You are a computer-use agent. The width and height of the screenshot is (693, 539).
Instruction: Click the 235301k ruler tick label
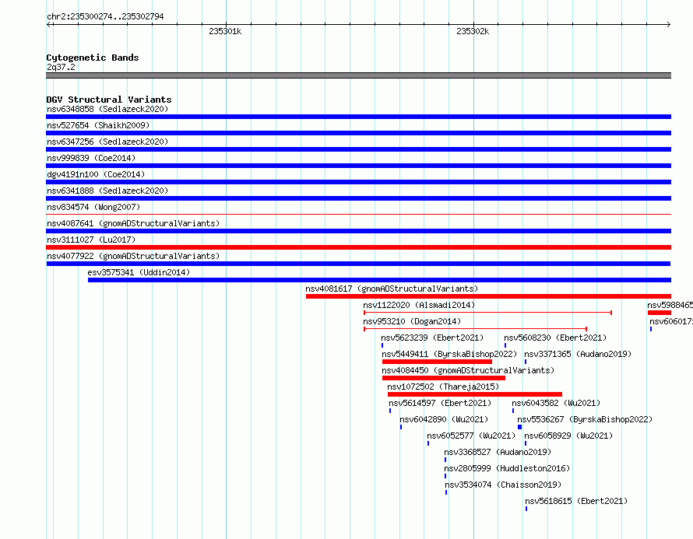tap(225, 31)
